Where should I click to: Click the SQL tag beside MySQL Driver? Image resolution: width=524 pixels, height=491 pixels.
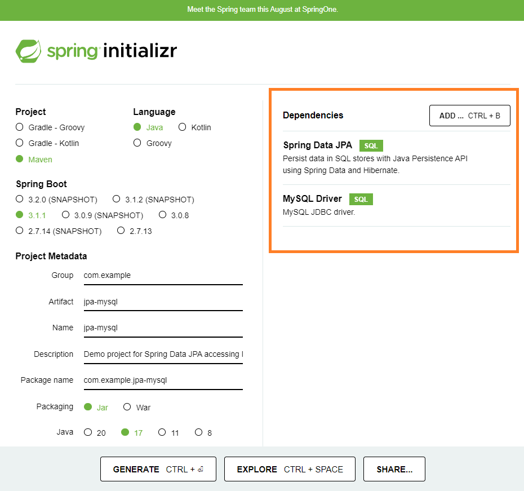(361, 199)
